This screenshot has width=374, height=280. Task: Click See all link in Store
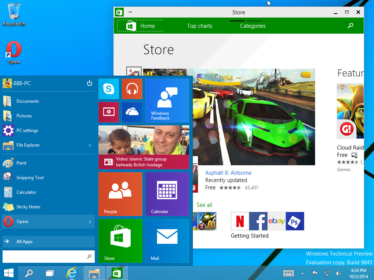[204, 205]
